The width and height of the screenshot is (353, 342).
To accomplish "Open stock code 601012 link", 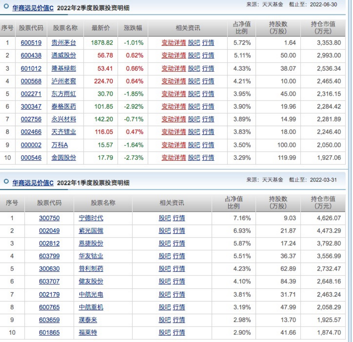I will pyautogui.click(x=31, y=68).
